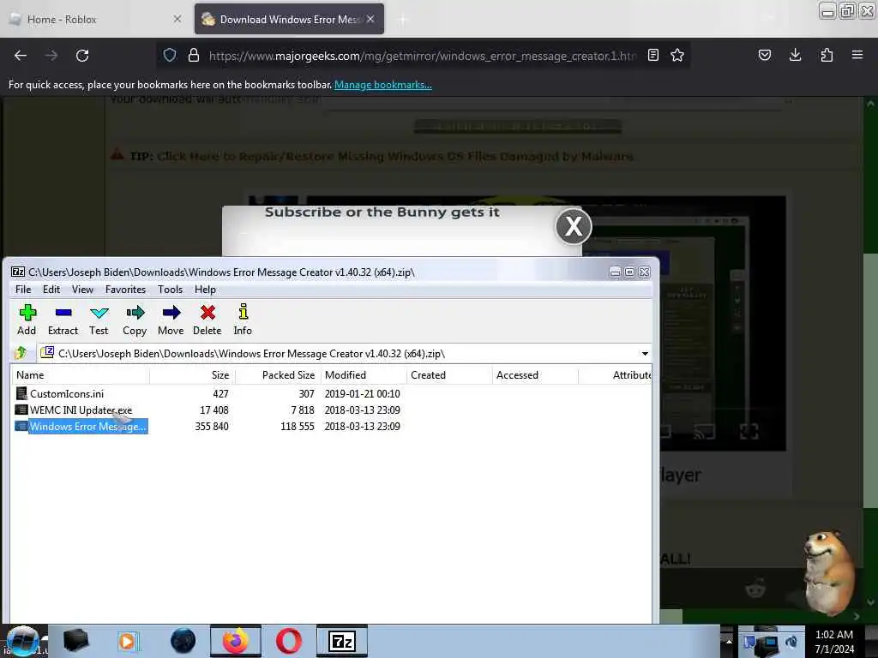Click the majorgeeks URL address bar
The width and height of the screenshot is (878, 658).
click(x=423, y=56)
